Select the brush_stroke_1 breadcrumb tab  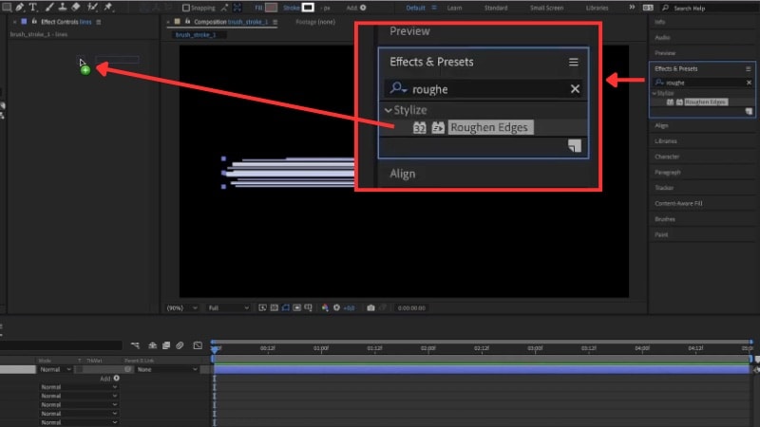pyautogui.click(x=196, y=35)
